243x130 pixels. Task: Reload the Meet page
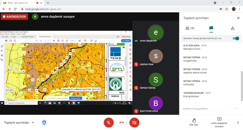pos(15,9)
